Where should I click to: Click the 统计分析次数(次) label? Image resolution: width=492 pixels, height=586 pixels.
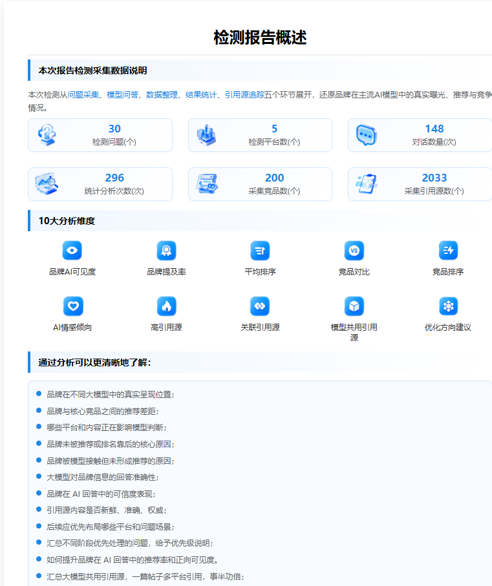pos(114,191)
